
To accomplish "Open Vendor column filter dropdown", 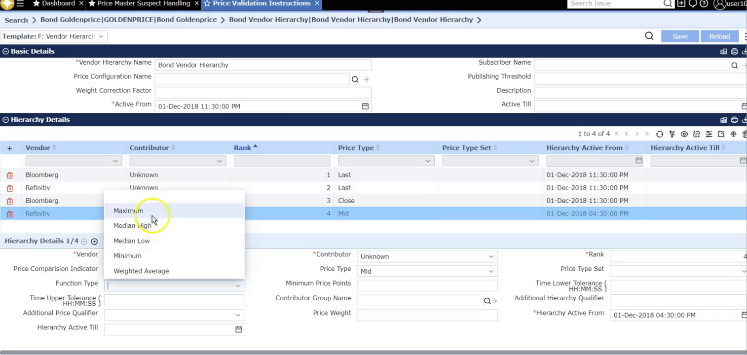I will pyautogui.click(x=115, y=161).
